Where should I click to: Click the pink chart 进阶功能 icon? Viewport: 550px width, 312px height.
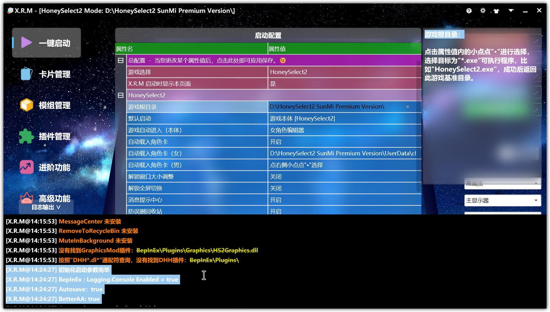[26, 167]
